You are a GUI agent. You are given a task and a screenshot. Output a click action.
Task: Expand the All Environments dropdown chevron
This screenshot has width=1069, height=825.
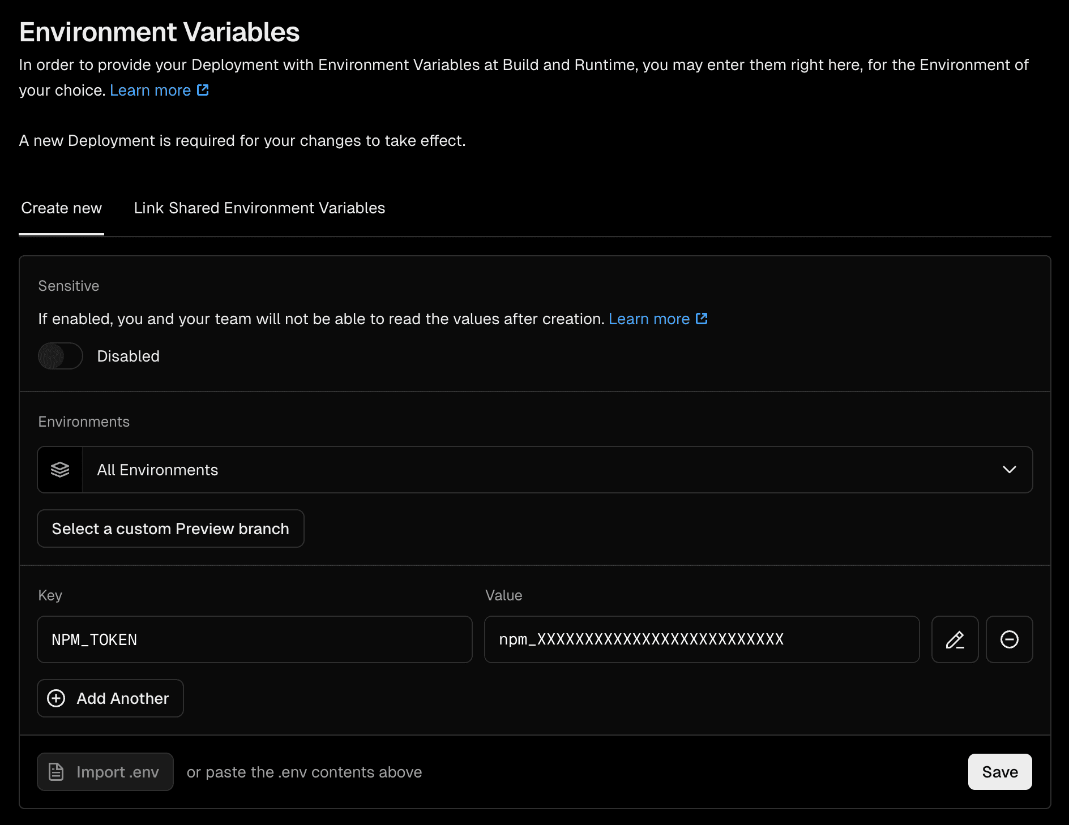1008,470
